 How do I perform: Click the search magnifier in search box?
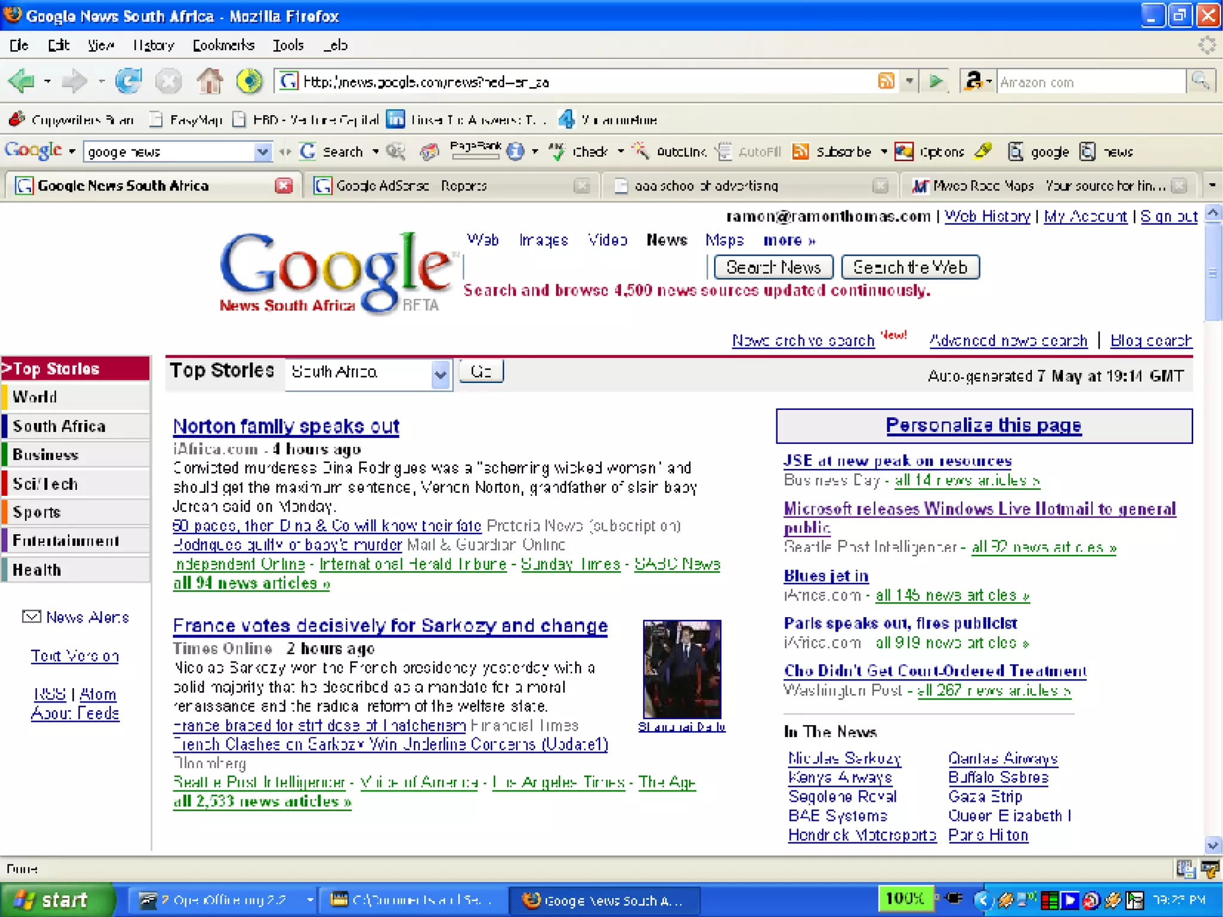1200,81
